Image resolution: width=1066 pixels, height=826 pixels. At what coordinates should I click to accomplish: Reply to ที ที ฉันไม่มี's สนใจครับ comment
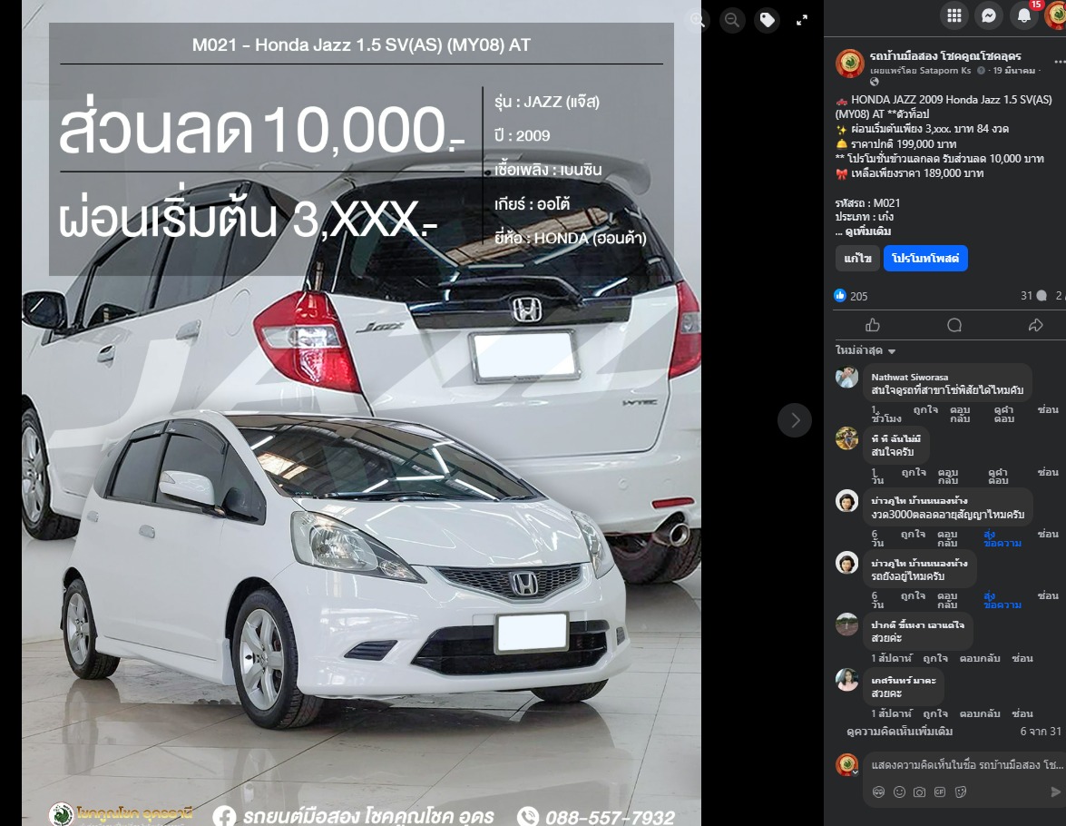948,476
